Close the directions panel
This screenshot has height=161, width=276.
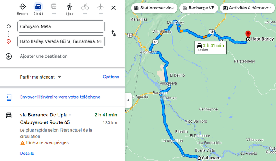coord(114,7)
